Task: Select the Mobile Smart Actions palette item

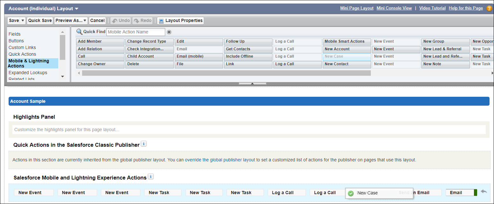Action: pyautogui.click(x=347, y=42)
